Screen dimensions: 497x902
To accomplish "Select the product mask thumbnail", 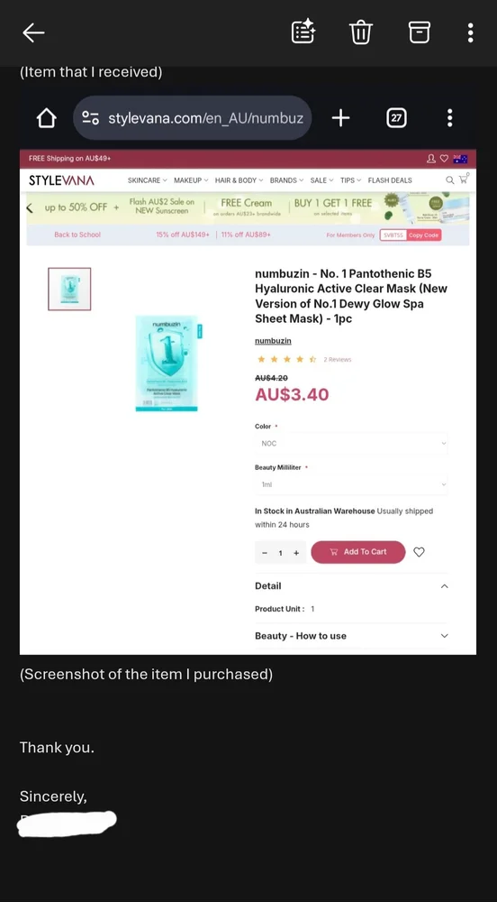I will (69, 289).
